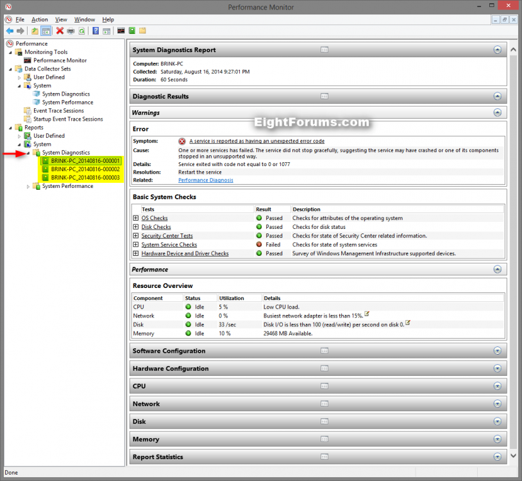Open the View menu
This screenshot has height=481, width=522.
[x=61, y=19]
